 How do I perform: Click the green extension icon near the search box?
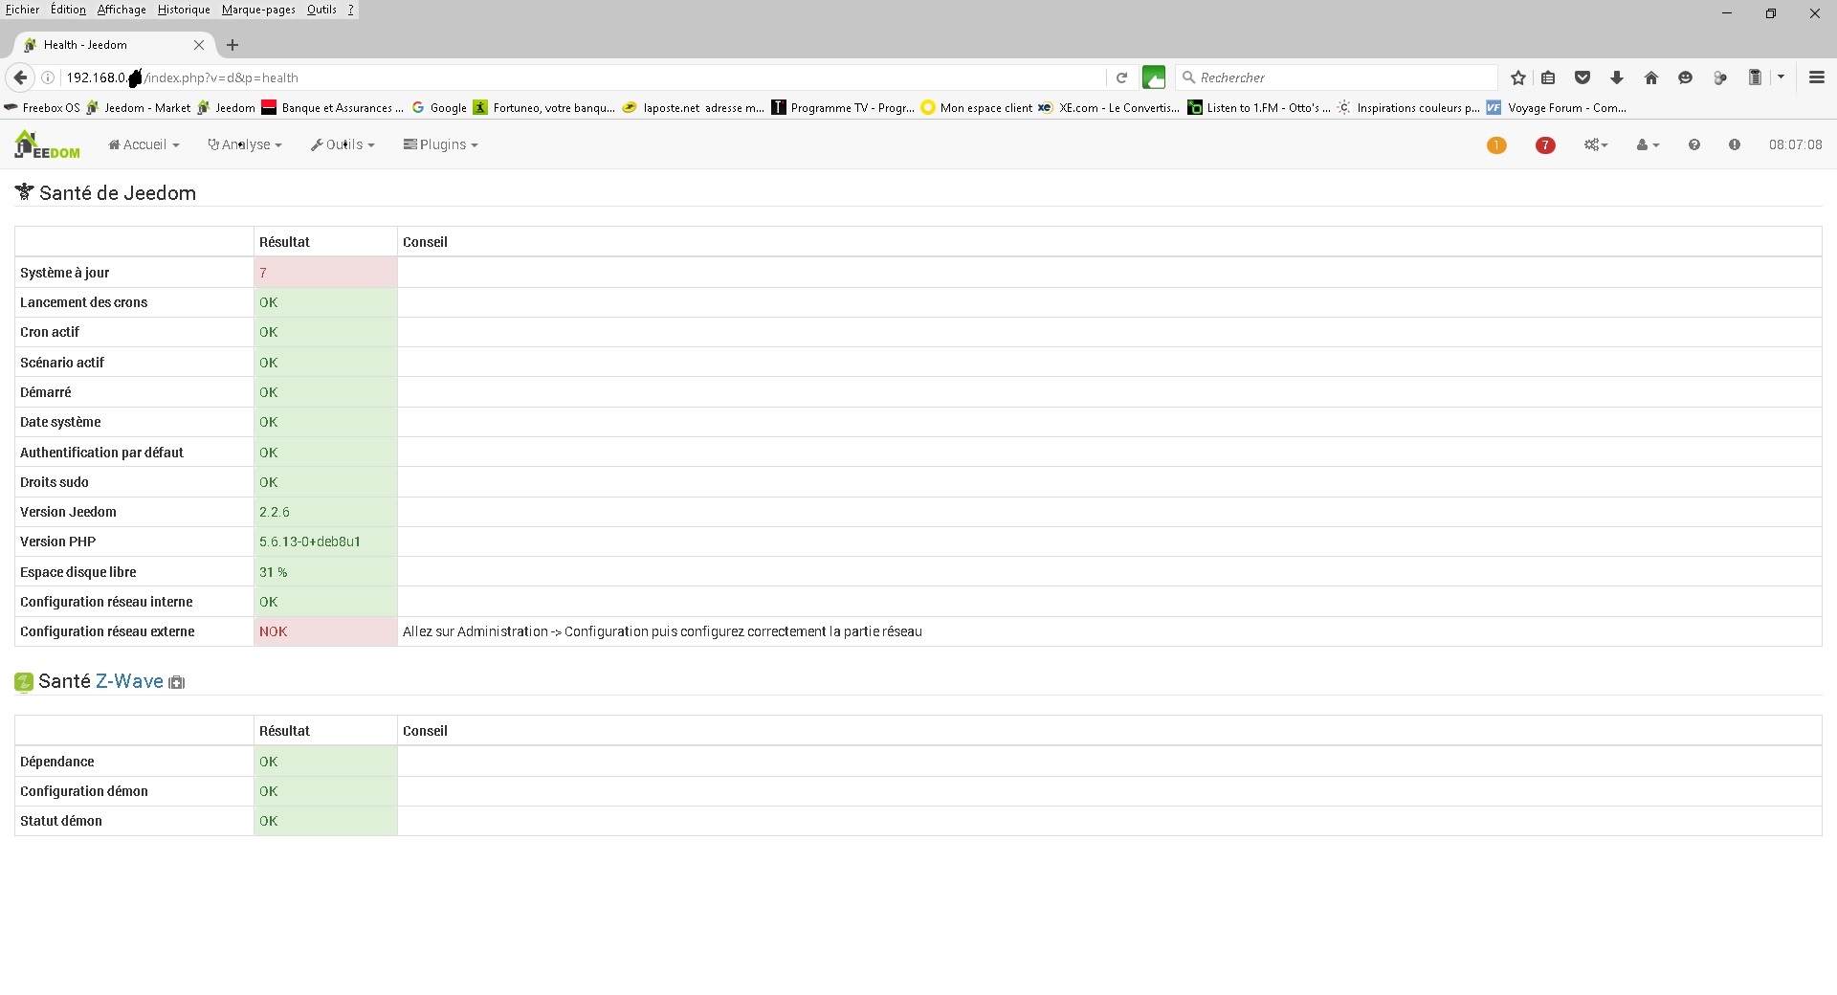coord(1154,77)
